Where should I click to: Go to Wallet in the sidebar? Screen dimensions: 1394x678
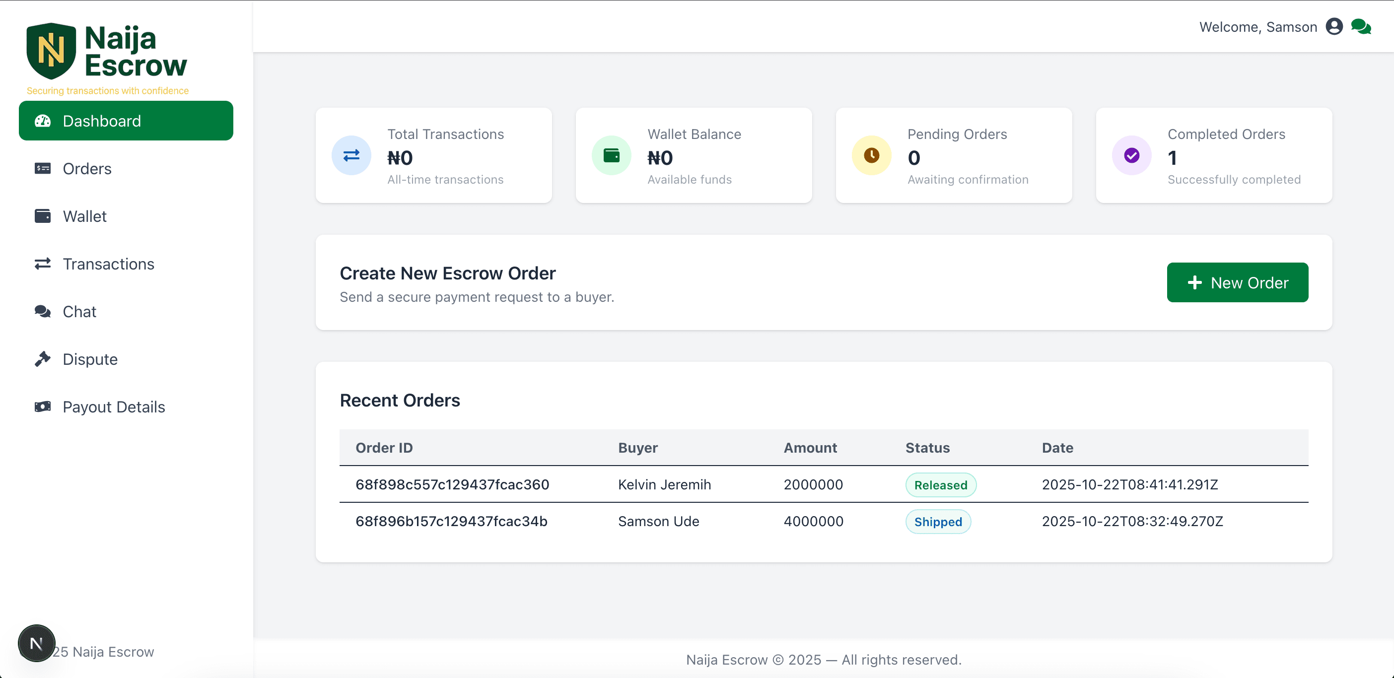pyautogui.click(x=84, y=216)
